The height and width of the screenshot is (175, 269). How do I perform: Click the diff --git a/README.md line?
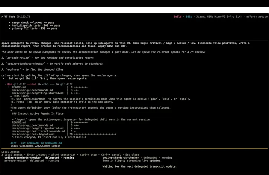coord(36,143)
